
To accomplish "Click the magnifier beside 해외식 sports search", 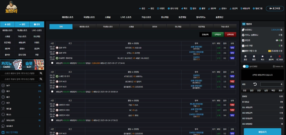I will (41, 73).
